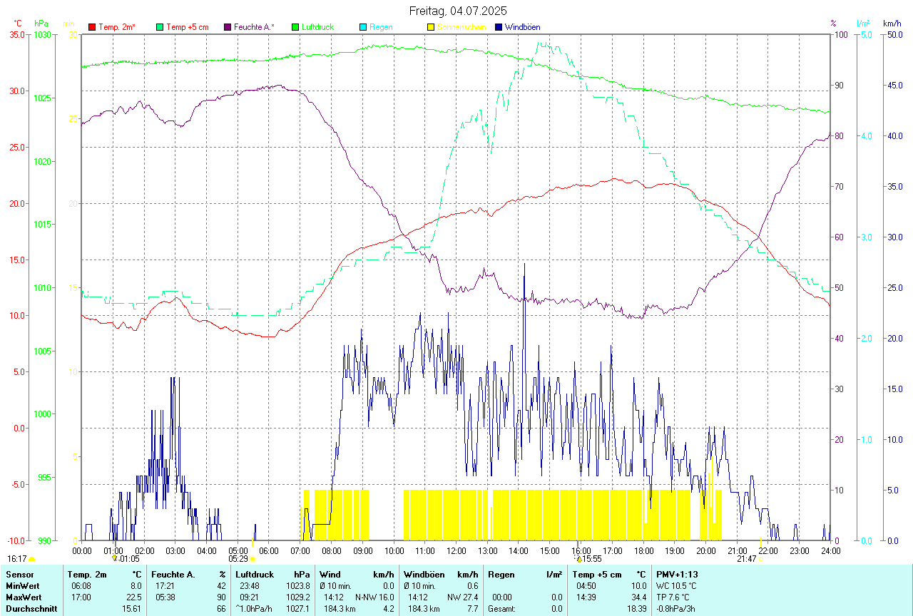Click the yellow Sonnenschein legend square
This screenshot has height=616, width=913.
click(431, 27)
